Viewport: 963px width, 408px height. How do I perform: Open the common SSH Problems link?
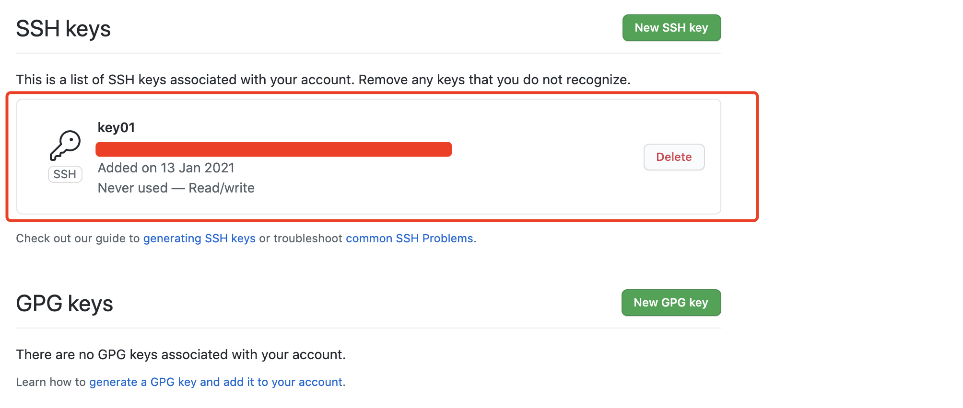[409, 238]
